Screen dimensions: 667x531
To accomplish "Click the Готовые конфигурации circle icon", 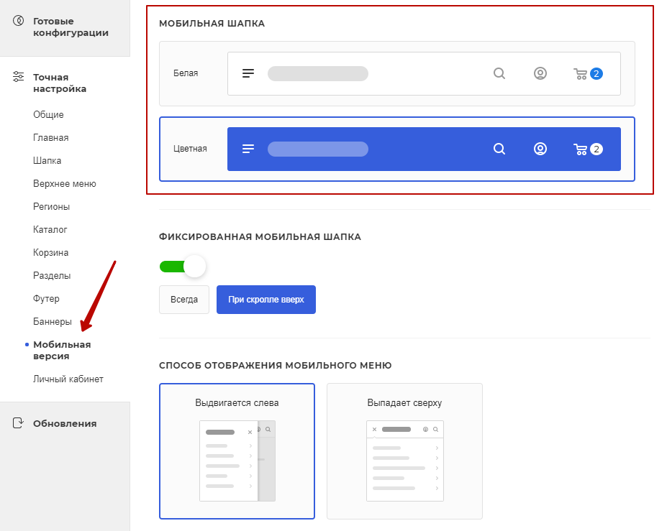I will click(x=18, y=20).
